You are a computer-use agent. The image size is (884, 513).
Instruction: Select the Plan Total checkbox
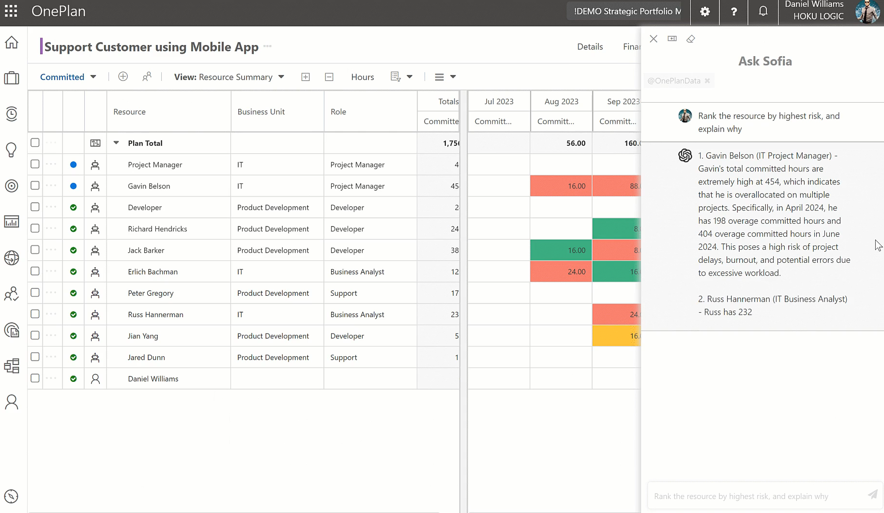tap(35, 142)
